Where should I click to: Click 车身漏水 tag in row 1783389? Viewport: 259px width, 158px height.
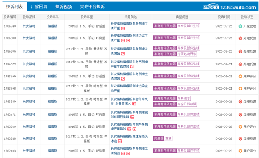184,99
